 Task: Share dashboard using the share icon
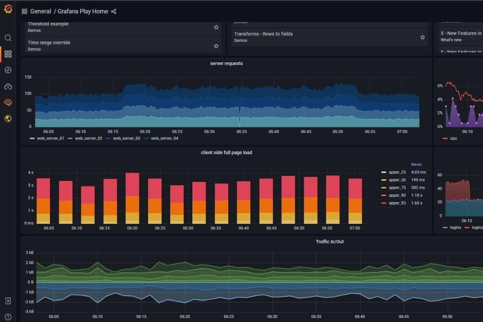114,12
